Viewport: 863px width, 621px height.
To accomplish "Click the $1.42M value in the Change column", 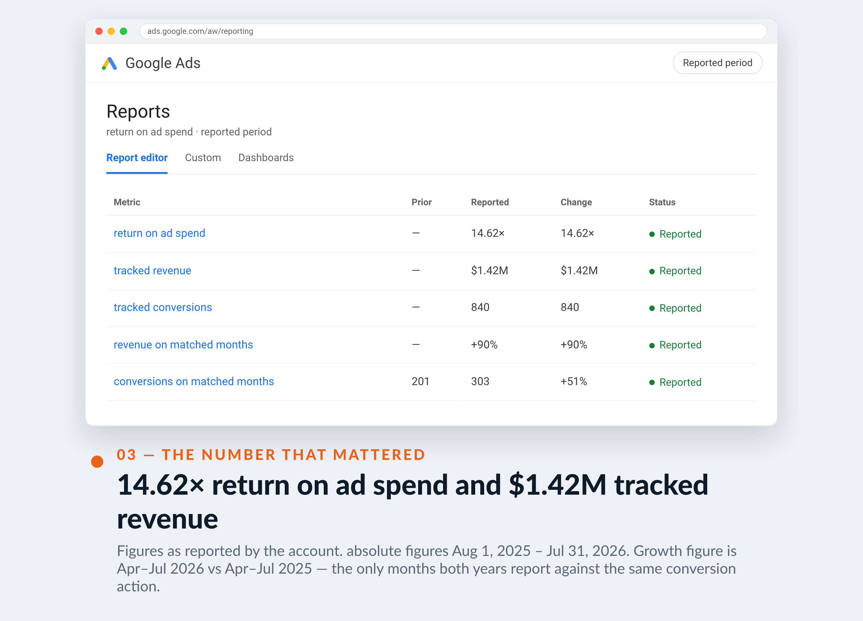I will point(579,270).
